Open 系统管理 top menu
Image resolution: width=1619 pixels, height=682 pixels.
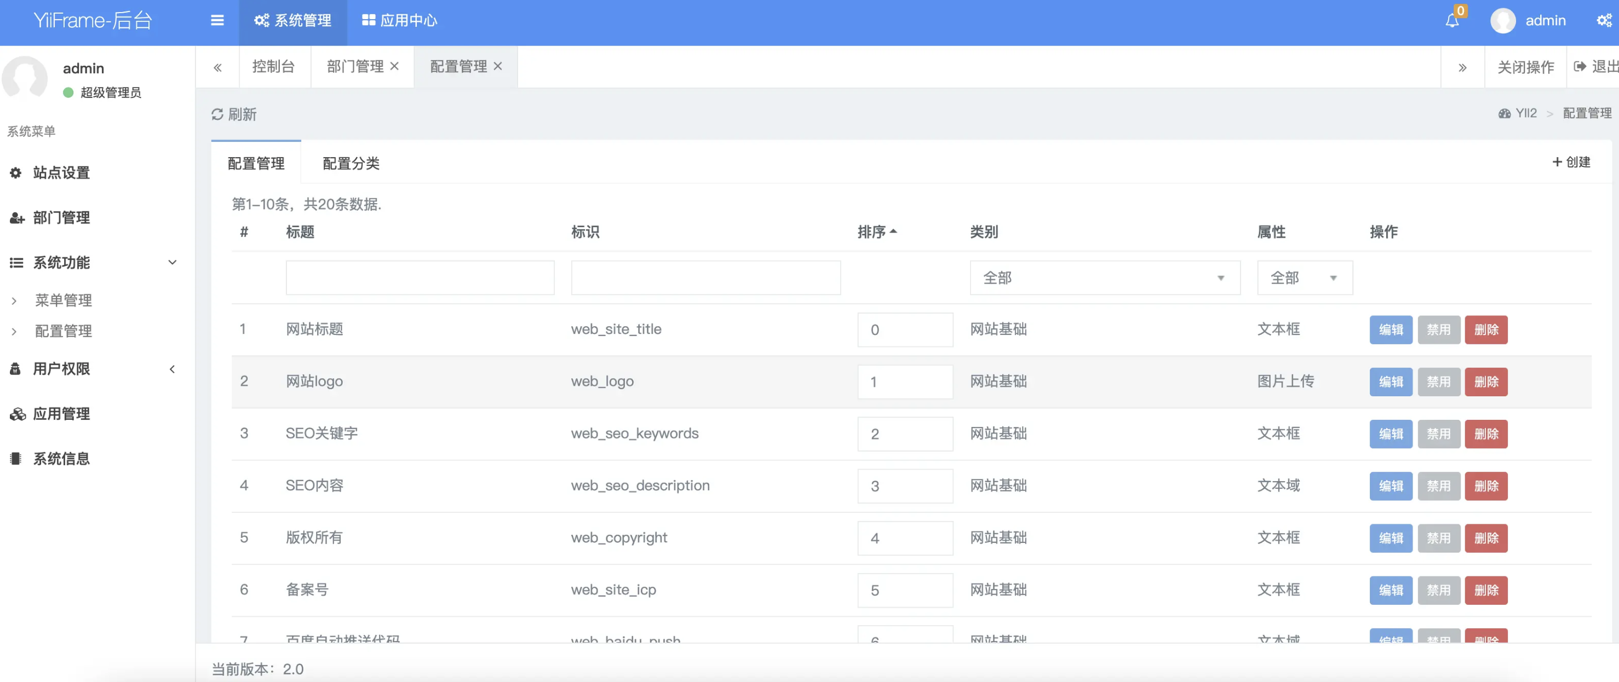[293, 21]
